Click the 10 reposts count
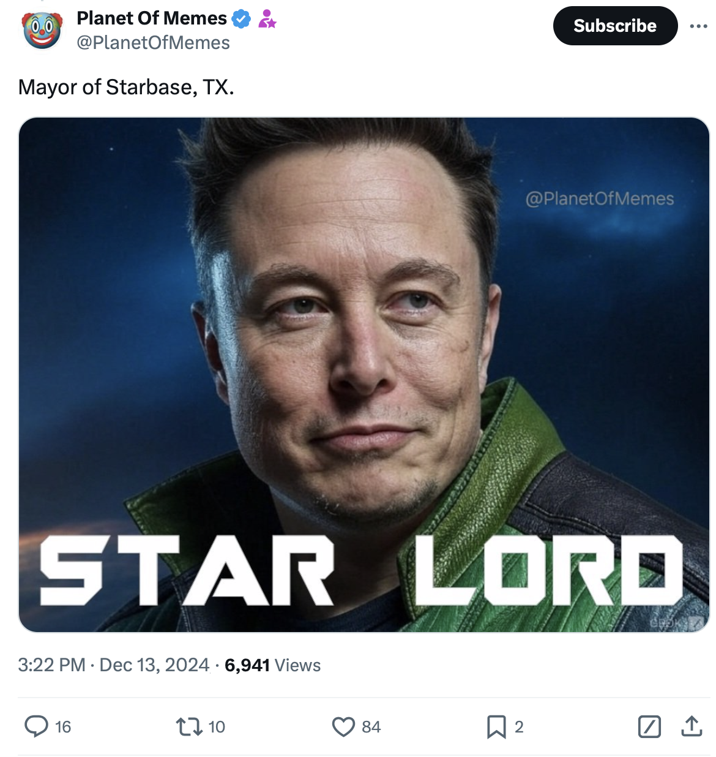This screenshot has width=716, height=757. click(217, 727)
